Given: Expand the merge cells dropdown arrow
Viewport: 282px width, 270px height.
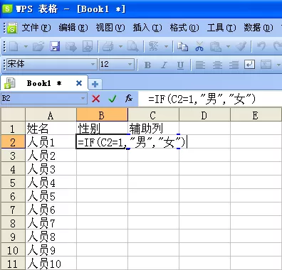Looking at the screenshot, I should point(278,65).
